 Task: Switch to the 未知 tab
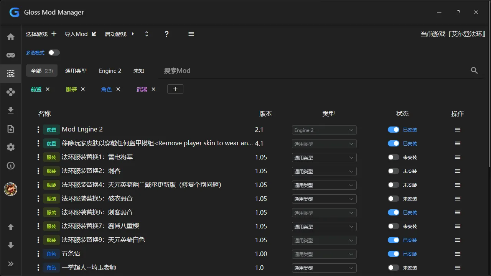139,71
